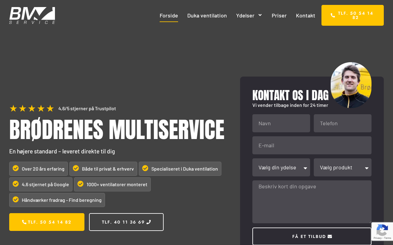
Task: Click the Beskriv kort din opgave textarea
Action: pyautogui.click(x=312, y=202)
